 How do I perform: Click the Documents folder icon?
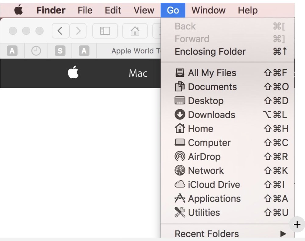[x=180, y=87]
